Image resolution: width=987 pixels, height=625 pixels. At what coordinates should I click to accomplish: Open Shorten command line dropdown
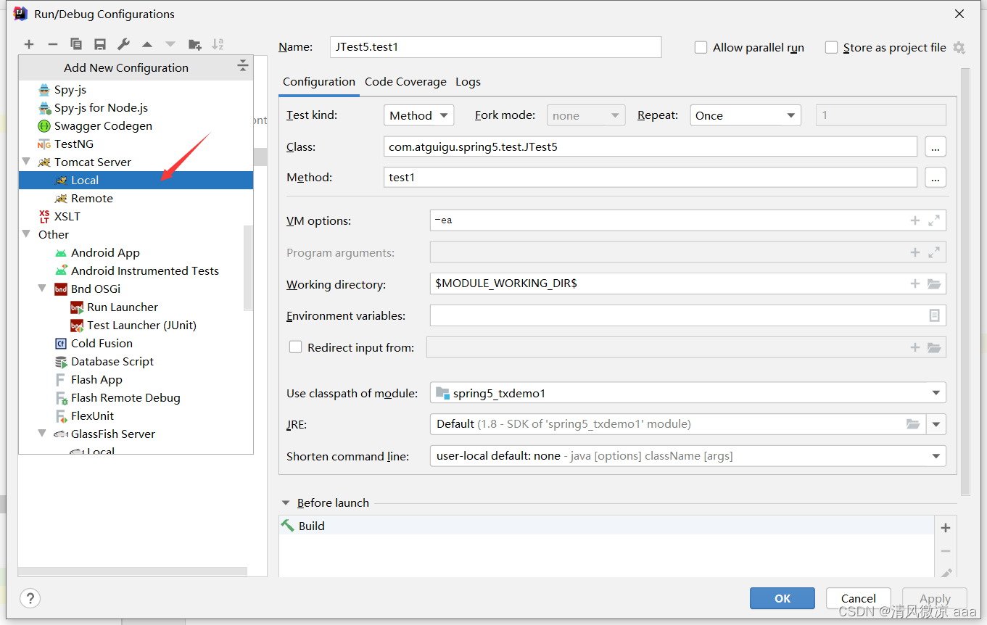click(x=688, y=456)
